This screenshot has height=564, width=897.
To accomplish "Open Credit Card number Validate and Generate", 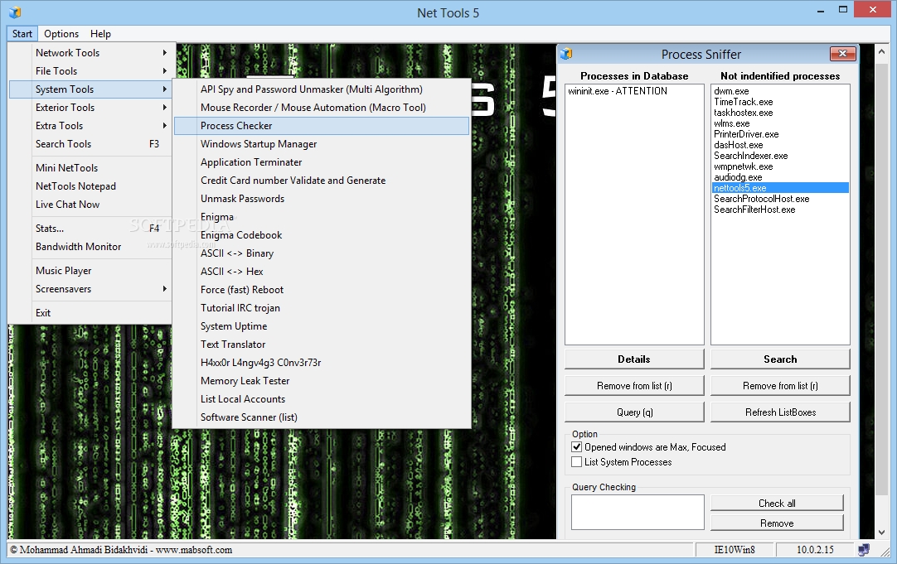I will [x=322, y=181].
